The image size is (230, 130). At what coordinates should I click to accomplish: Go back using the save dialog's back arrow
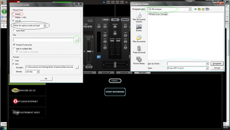click(195, 9)
